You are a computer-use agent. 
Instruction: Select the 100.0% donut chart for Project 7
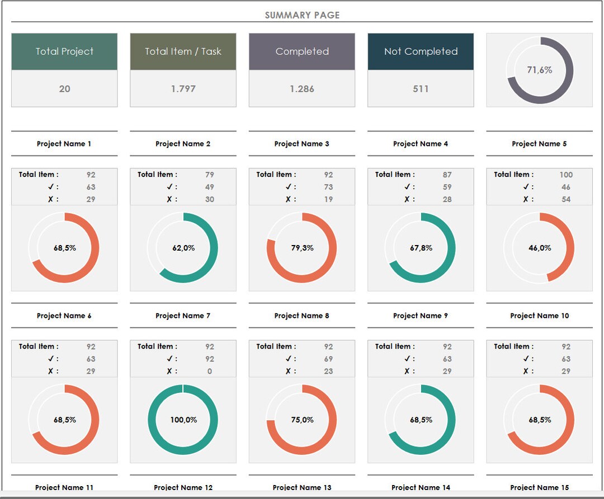pyautogui.click(x=183, y=419)
